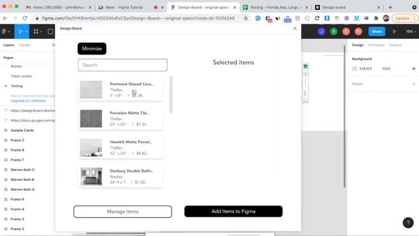Select the Token screen page
This screenshot has height=236, width=419.
(x=22, y=76)
